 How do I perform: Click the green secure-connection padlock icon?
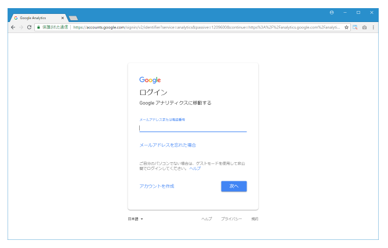[38, 27]
